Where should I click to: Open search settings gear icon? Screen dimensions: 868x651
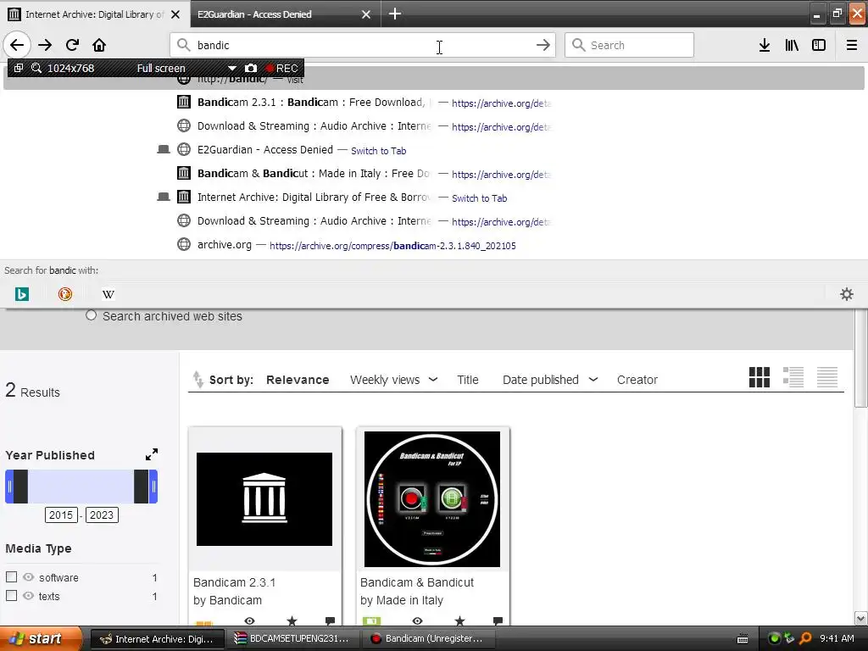(x=847, y=294)
